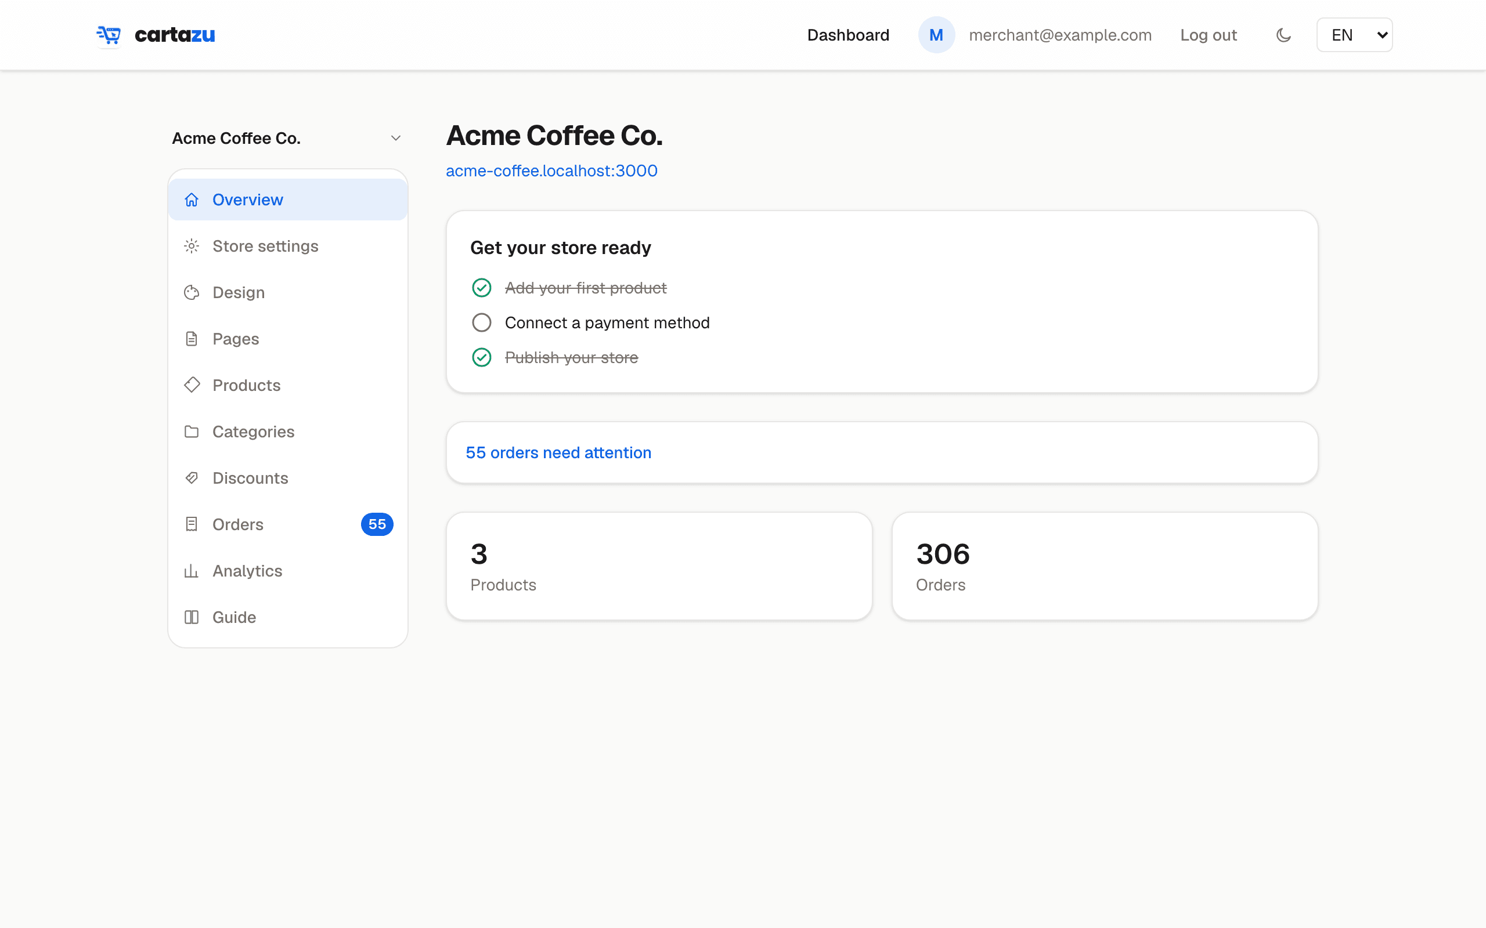Click the Store settings gear icon
The image size is (1486, 928).
tap(192, 246)
